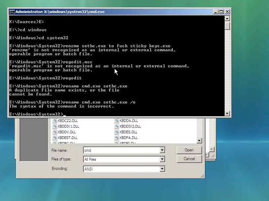Click the Notepad window resize grip
Screen dimensions: 269x201
pos(213,155)
